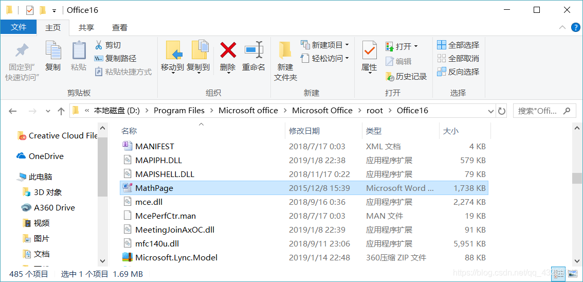Refresh the folder view
Viewport: 583px width, 282px height.
pos(502,111)
